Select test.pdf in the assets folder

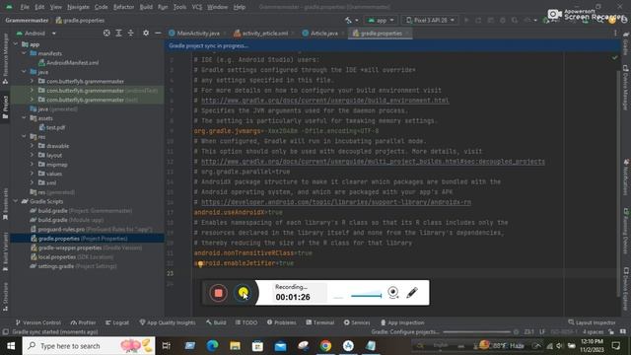click(52, 127)
